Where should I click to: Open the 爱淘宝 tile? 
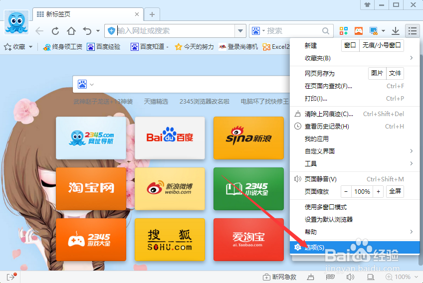pos(248,240)
